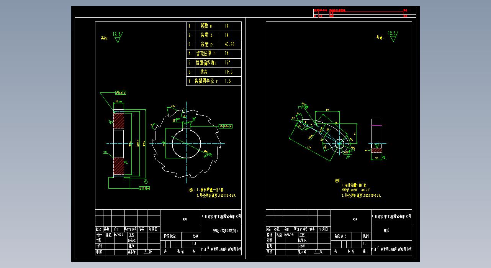Select the 齿距 p value 43.98 cell
This screenshot has height=268, width=491.
coord(230,44)
